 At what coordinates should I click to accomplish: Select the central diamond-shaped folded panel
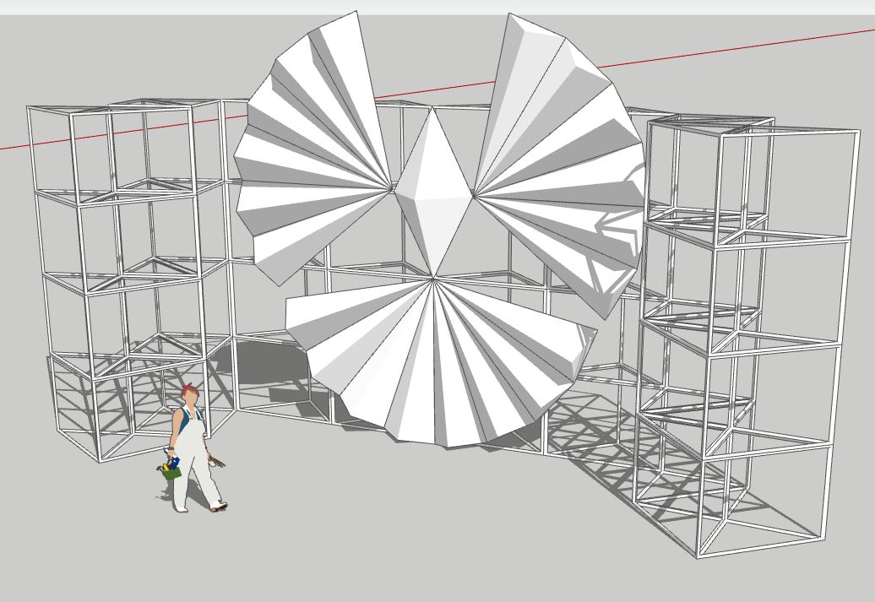point(433,193)
